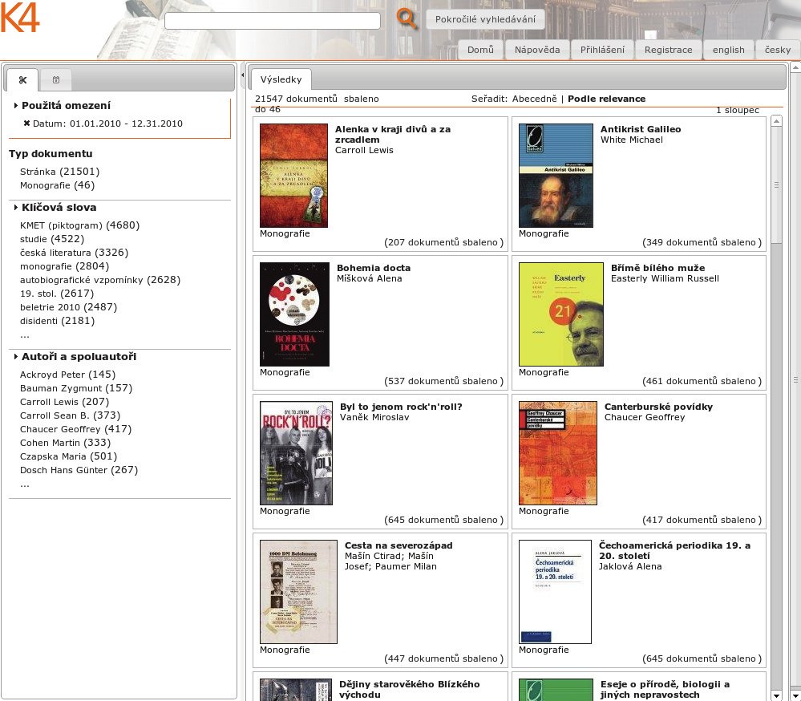Filter by author Chaucer Geoffrey (417)
This screenshot has width=801, height=701.
point(75,429)
